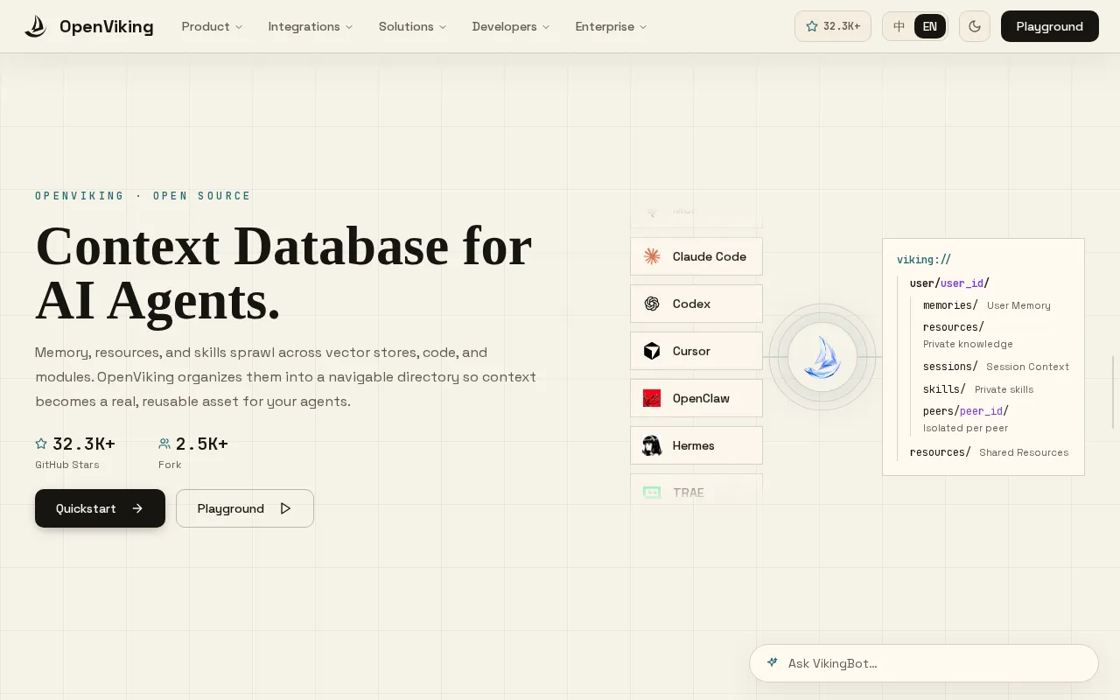Click the 'Isolated per peer' description
Viewport: 1120px width, 700px height.
pyautogui.click(x=965, y=428)
